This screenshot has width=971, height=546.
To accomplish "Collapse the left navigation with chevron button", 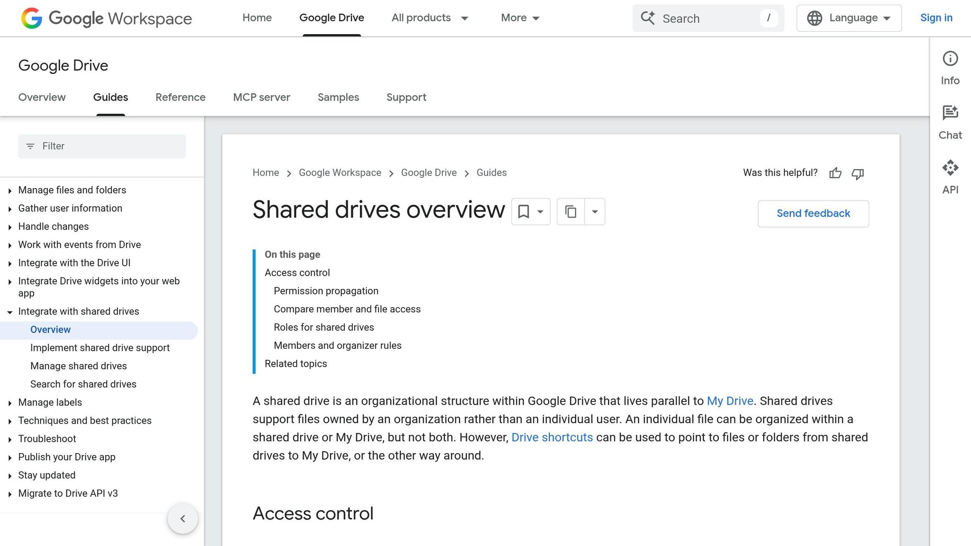I will (183, 519).
